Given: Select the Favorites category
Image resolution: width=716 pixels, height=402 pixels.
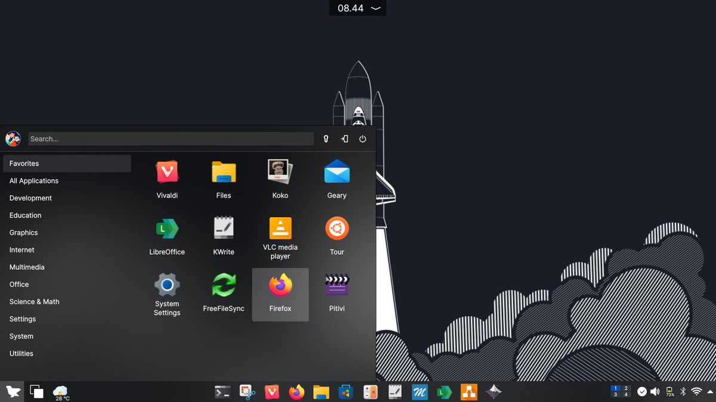Looking at the screenshot, I should tap(67, 163).
